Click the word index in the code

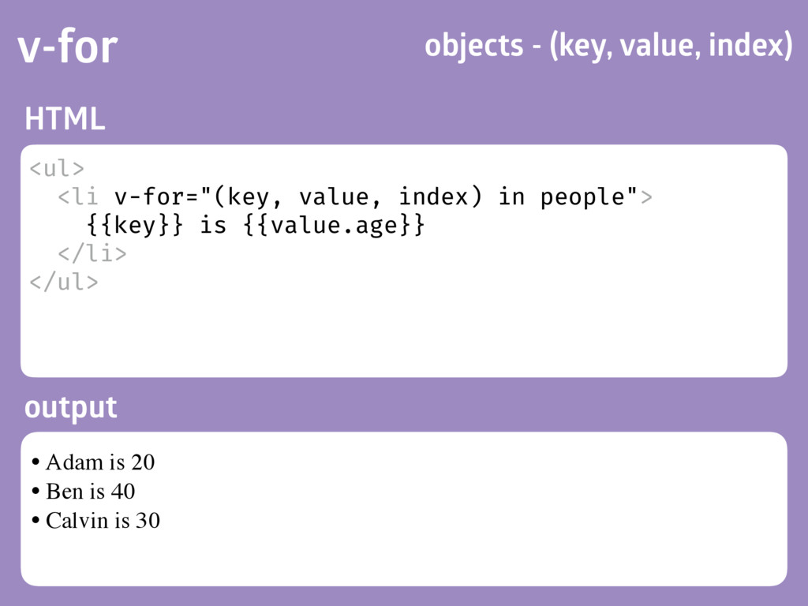tap(433, 196)
